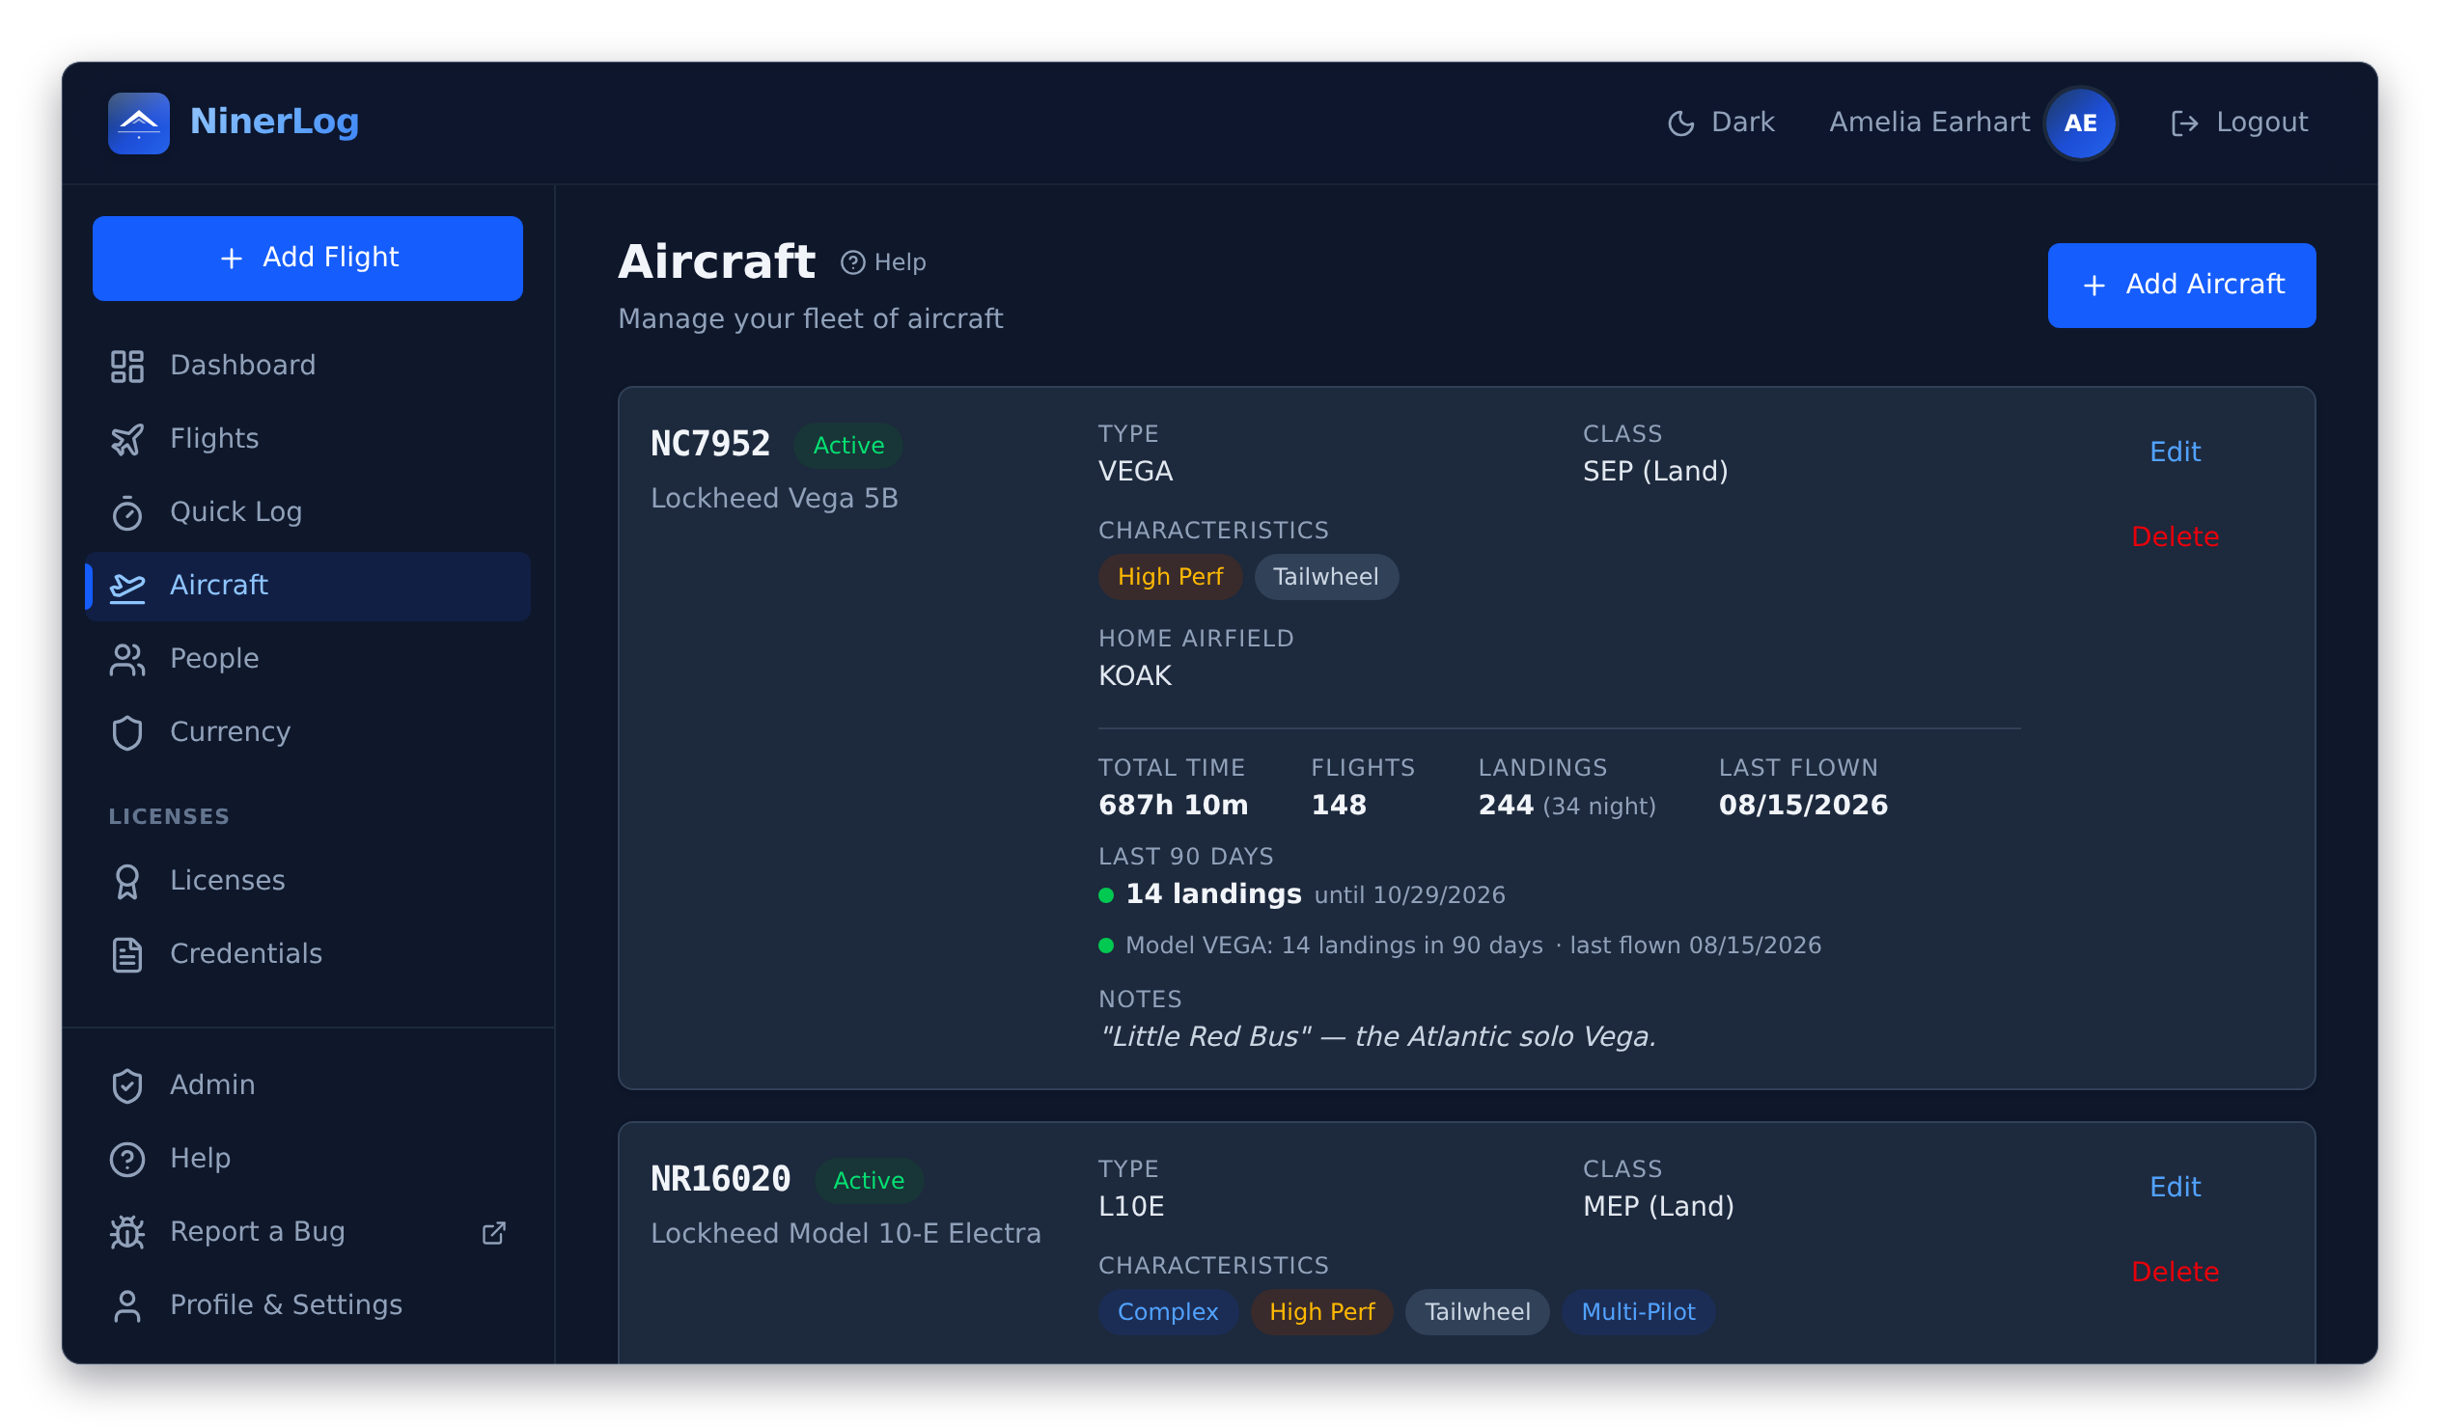Click the AE user avatar
This screenshot has width=2440, height=1426.
pyautogui.click(x=2080, y=123)
